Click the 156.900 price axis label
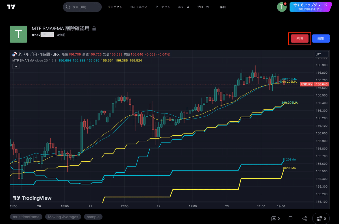 pyautogui.click(x=321, y=65)
